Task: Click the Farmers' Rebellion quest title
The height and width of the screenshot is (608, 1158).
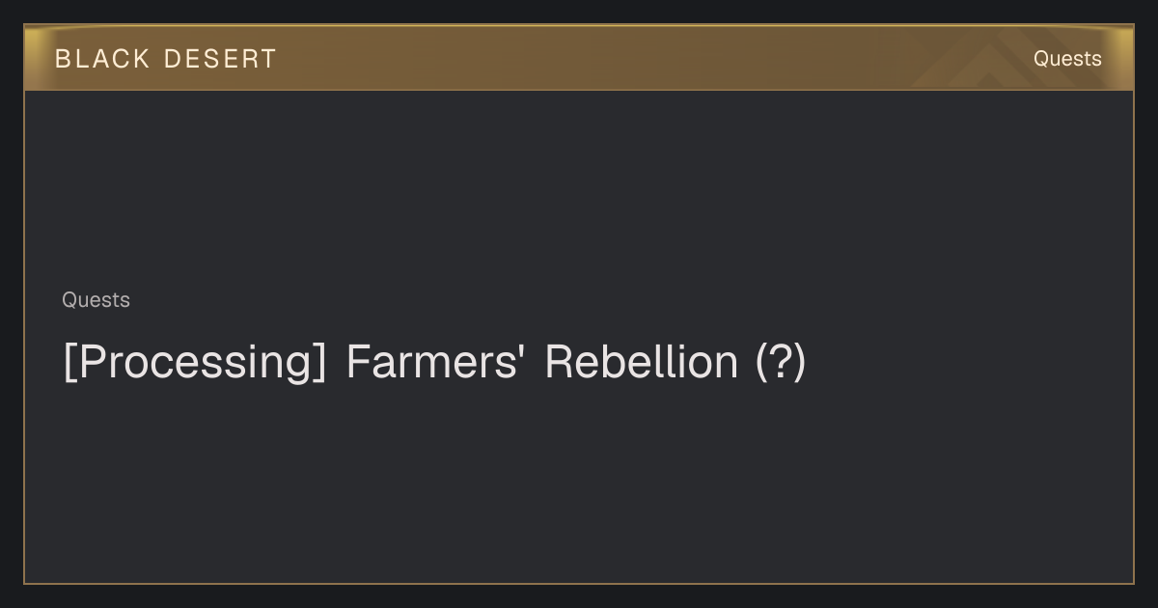Action: pos(434,362)
